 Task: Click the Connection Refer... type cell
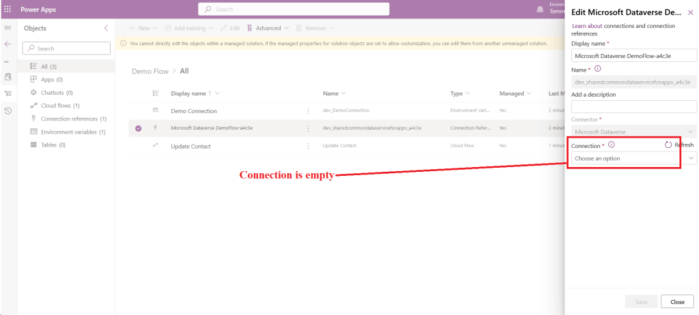click(470, 128)
